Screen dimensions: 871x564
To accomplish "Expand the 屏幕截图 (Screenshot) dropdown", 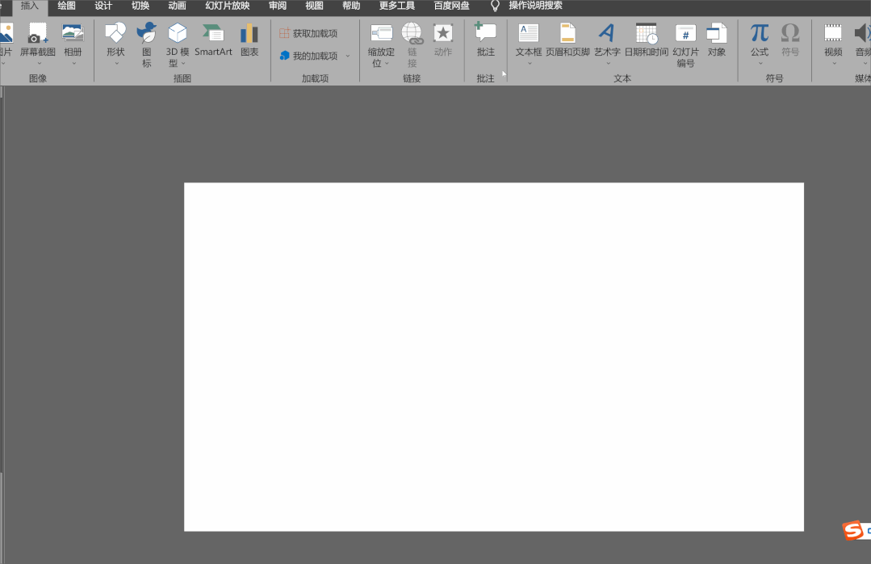I will point(38,63).
